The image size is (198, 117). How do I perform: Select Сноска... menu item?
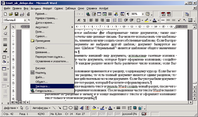click(52, 48)
